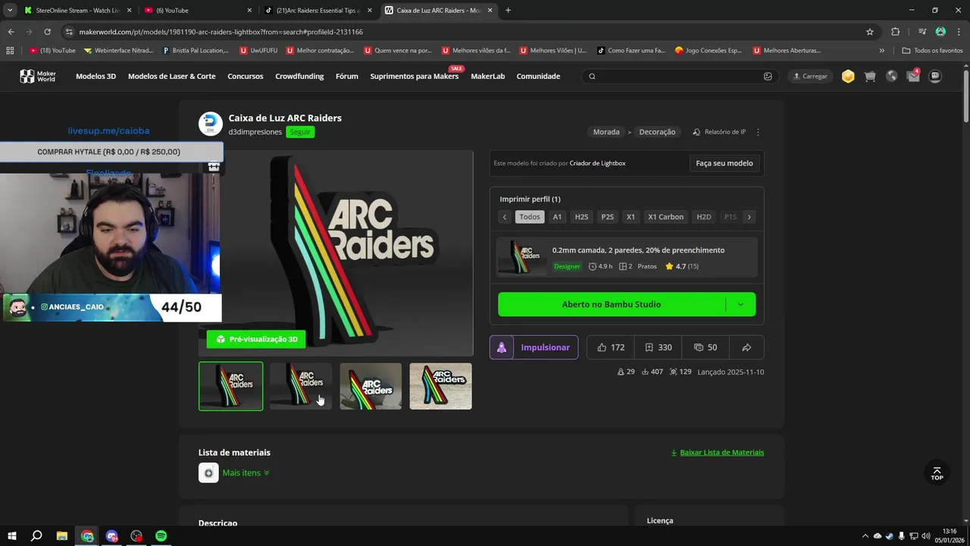Open d3dimpresiones creator avatar

pos(210,124)
